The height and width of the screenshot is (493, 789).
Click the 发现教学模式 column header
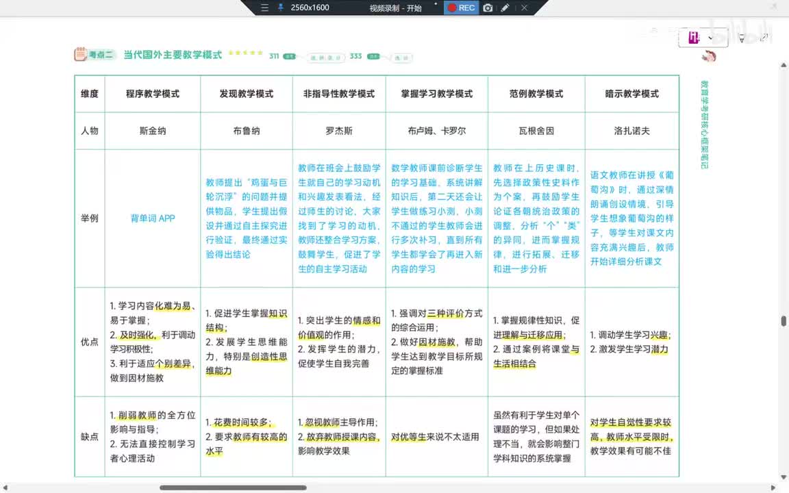(246, 94)
